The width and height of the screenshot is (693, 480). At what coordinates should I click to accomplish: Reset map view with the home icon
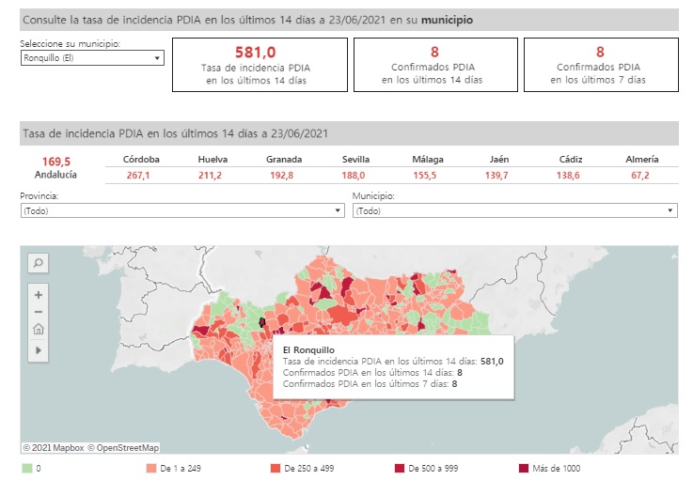point(39,330)
